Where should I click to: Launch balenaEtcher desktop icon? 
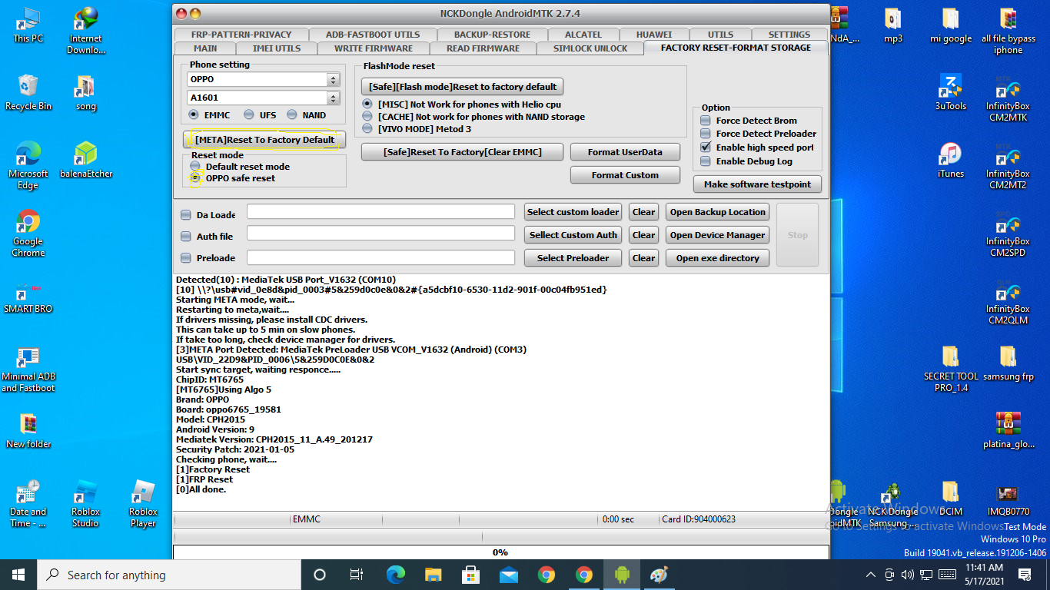(x=85, y=161)
